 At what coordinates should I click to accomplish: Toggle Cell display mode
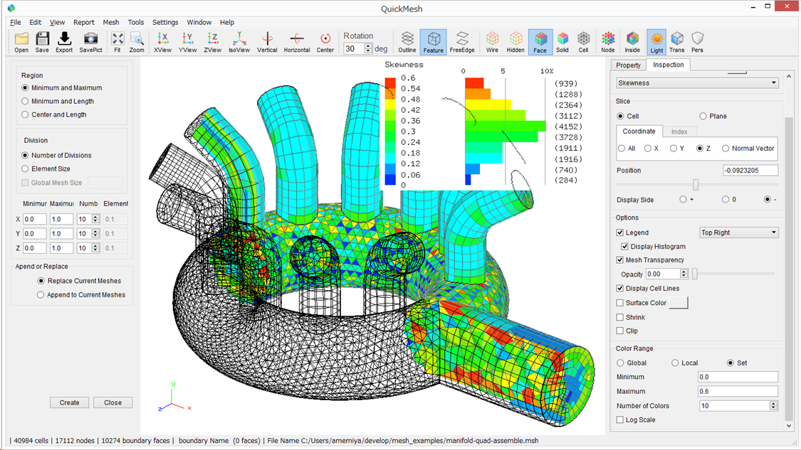[x=583, y=42]
